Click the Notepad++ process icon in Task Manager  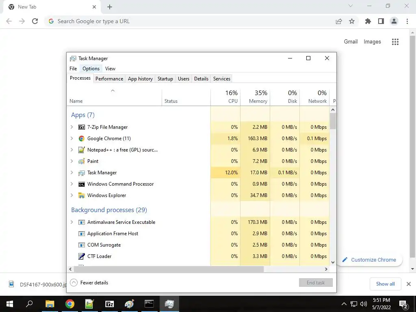click(81, 150)
